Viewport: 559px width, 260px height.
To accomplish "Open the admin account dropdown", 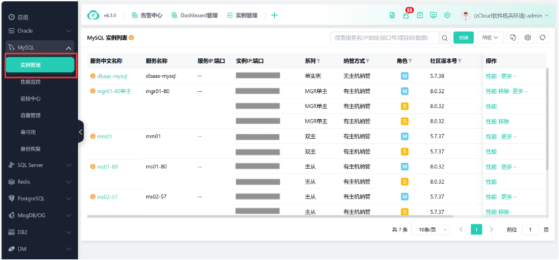I will (511, 15).
